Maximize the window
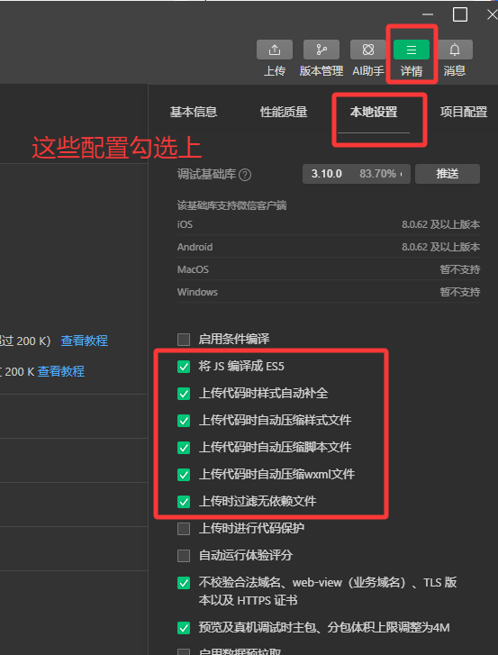The height and width of the screenshot is (655, 498). point(459,14)
